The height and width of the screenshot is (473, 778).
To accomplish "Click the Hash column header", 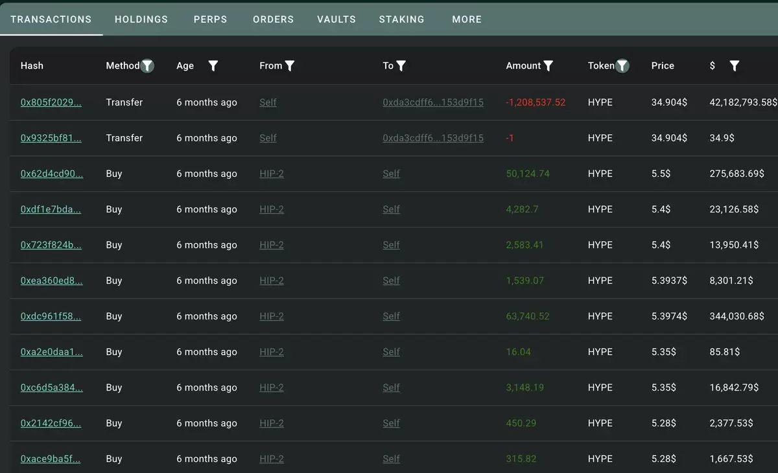I will (x=32, y=65).
